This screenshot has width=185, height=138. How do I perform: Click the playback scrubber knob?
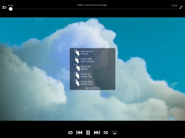[11, 9]
